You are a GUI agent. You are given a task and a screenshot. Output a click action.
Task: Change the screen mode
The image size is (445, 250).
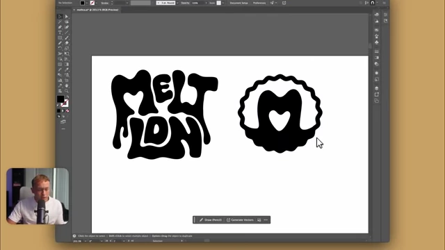63,122
